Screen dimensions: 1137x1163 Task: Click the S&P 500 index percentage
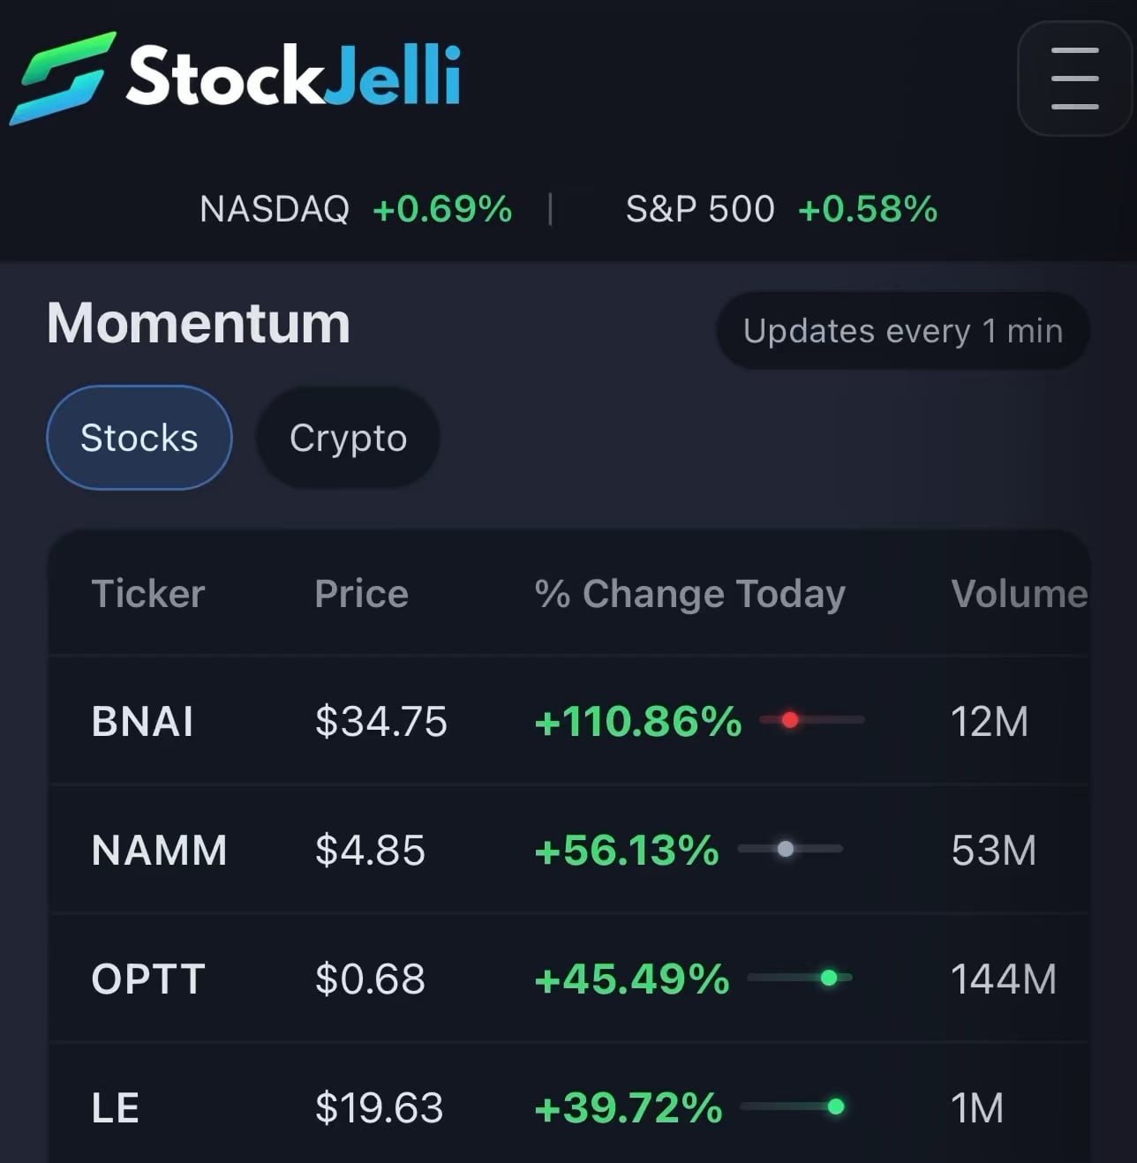868,209
